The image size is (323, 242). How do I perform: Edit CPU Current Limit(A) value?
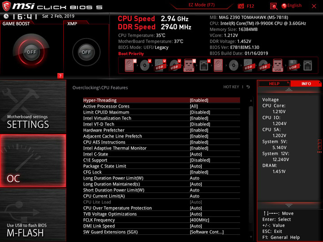[161, 196]
